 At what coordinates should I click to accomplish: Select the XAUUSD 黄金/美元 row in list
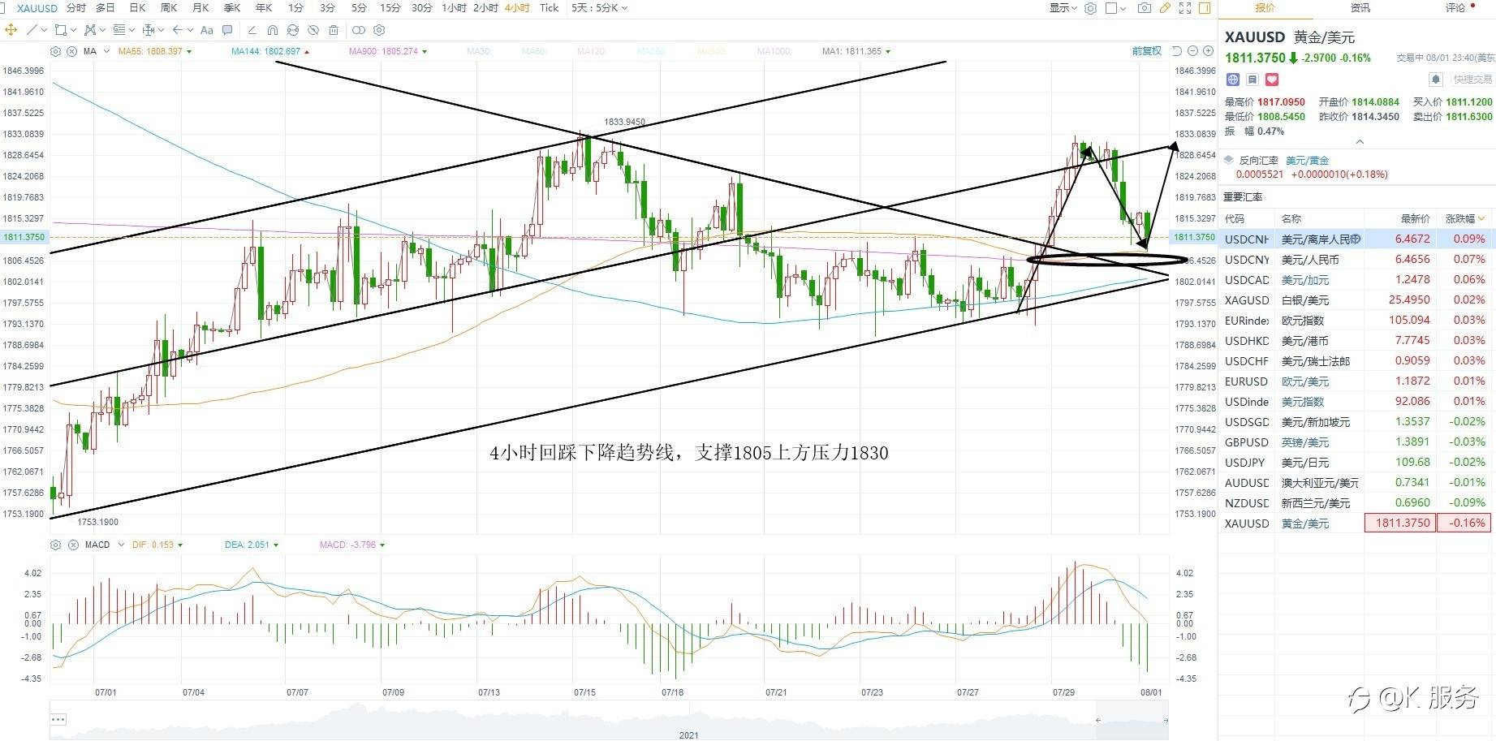pyautogui.click(x=1357, y=523)
